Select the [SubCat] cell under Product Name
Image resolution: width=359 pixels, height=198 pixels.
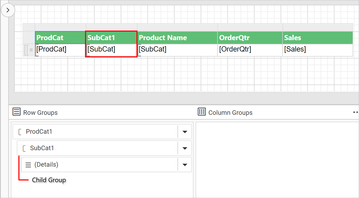178,50
